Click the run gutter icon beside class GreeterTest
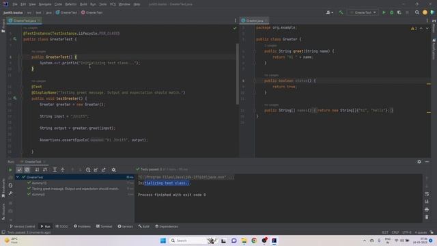Screen dimensions: 437x246 tap(15, 40)
